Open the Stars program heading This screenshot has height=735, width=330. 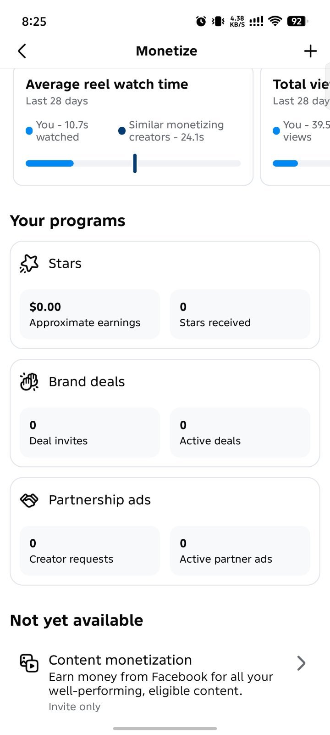65,264
